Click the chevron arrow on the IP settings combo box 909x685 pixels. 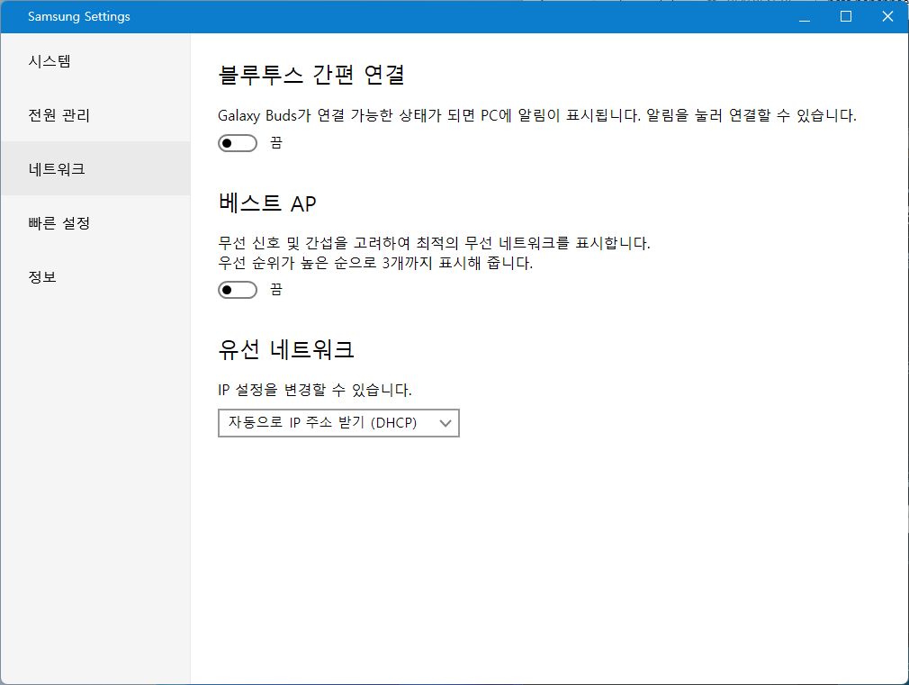coord(445,423)
